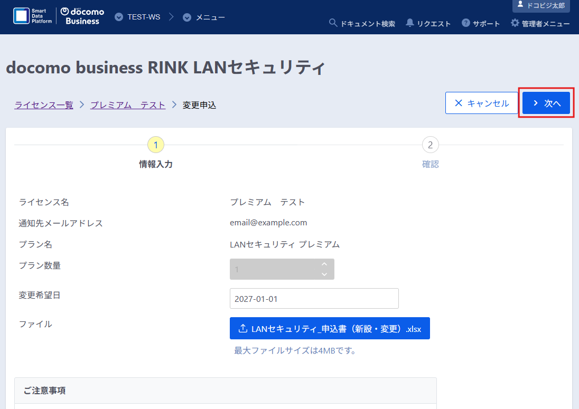Open プレミアム テスト breadcrumb link
The width and height of the screenshot is (579, 409).
128,105
